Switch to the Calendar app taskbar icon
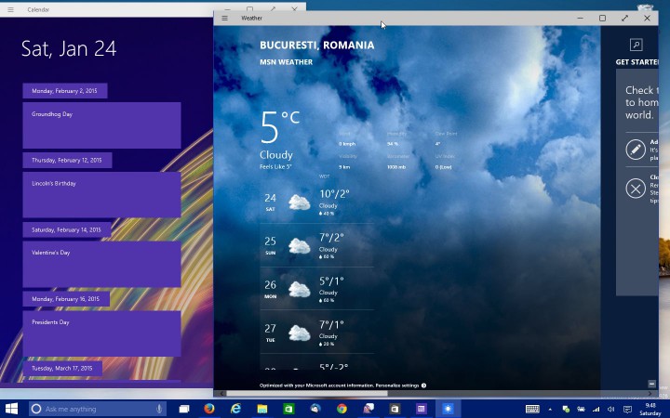 point(422,409)
